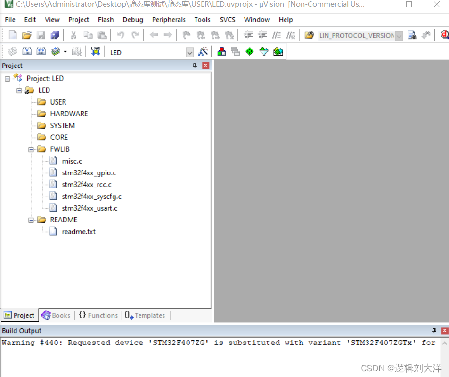The width and height of the screenshot is (449, 377).
Task: Create a new file with the New icon
Action: click(x=13, y=35)
